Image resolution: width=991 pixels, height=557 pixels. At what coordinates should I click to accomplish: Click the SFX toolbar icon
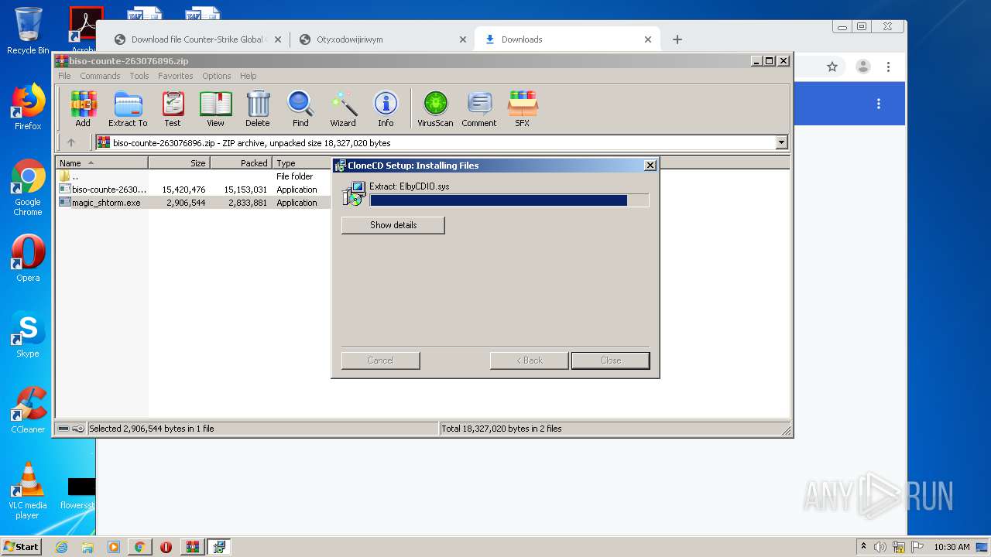523,108
